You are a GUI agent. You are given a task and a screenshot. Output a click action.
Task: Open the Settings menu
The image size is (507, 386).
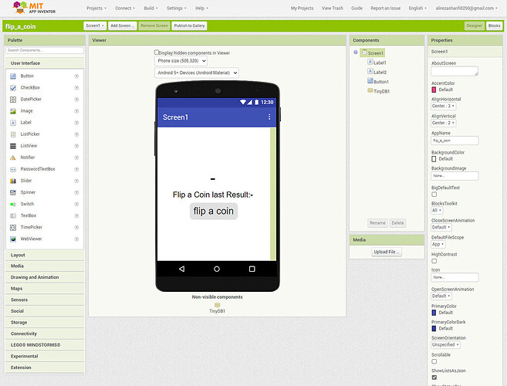point(176,8)
